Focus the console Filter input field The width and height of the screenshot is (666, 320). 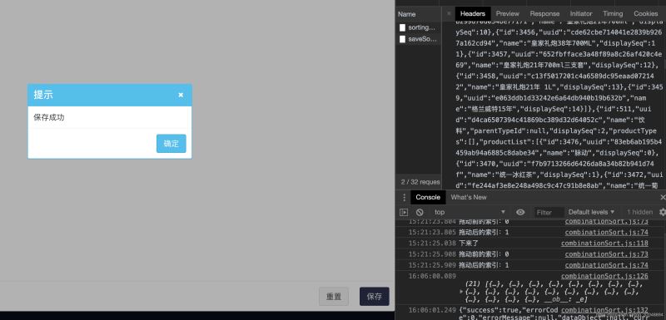[x=549, y=212]
